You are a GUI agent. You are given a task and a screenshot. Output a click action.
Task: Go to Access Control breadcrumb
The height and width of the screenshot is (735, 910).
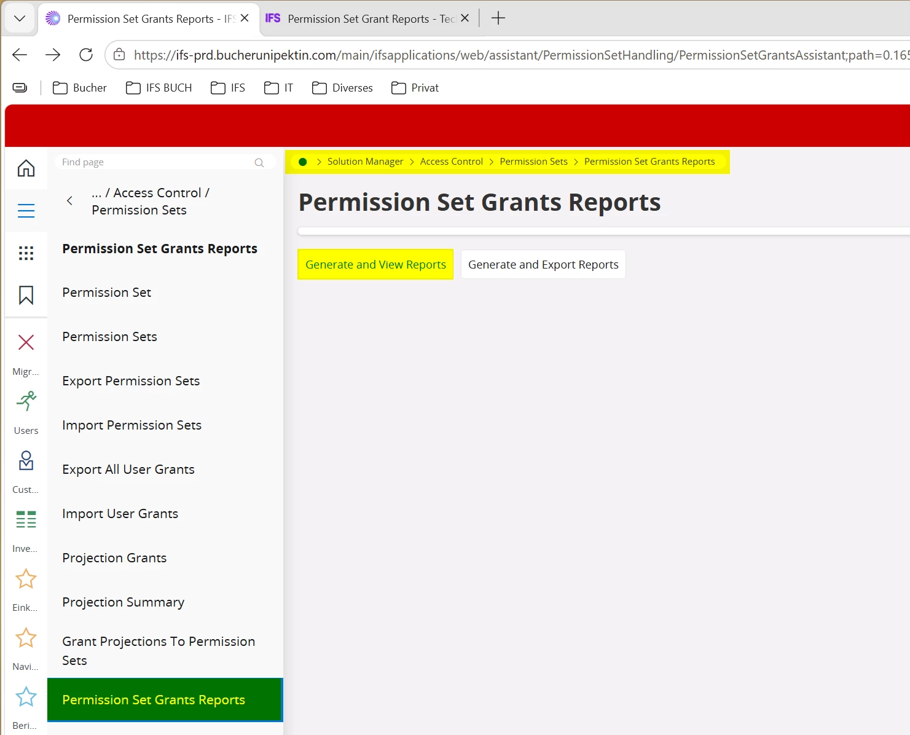[x=452, y=162]
